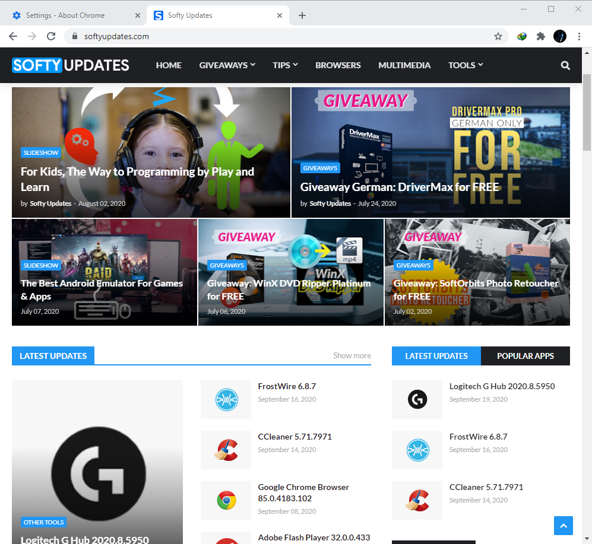
Task: Open the MULTIMEDIA menu item
Action: pyautogui.click(x=404, y=65)
